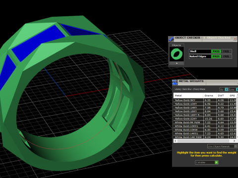
Task: Click the horizontal scrollbar right arrow
Action: tap(234, 141)
